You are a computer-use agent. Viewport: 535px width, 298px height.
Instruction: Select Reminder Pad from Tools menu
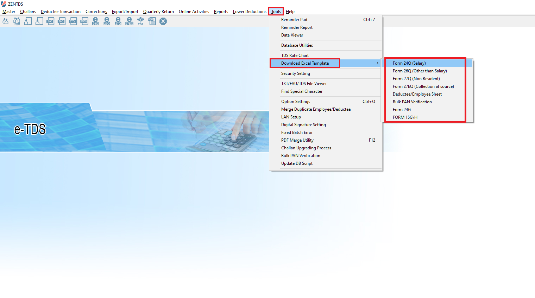326,20
